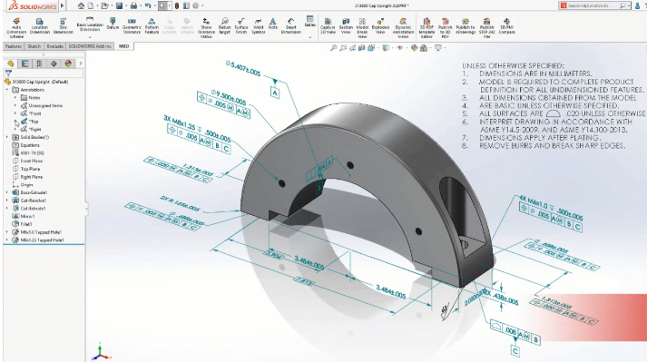Toggle Show Tolerance Status
The height and width of the screenshot is (362, 647).
click(x=206, y=27)
